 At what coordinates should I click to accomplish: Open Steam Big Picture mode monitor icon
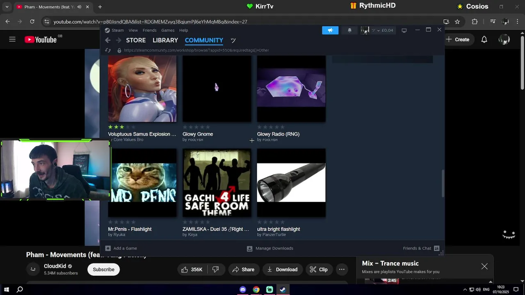tap(404, 30)
